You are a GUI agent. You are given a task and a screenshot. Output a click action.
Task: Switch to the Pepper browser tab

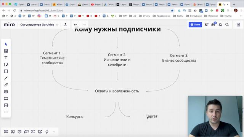point(135,5)
